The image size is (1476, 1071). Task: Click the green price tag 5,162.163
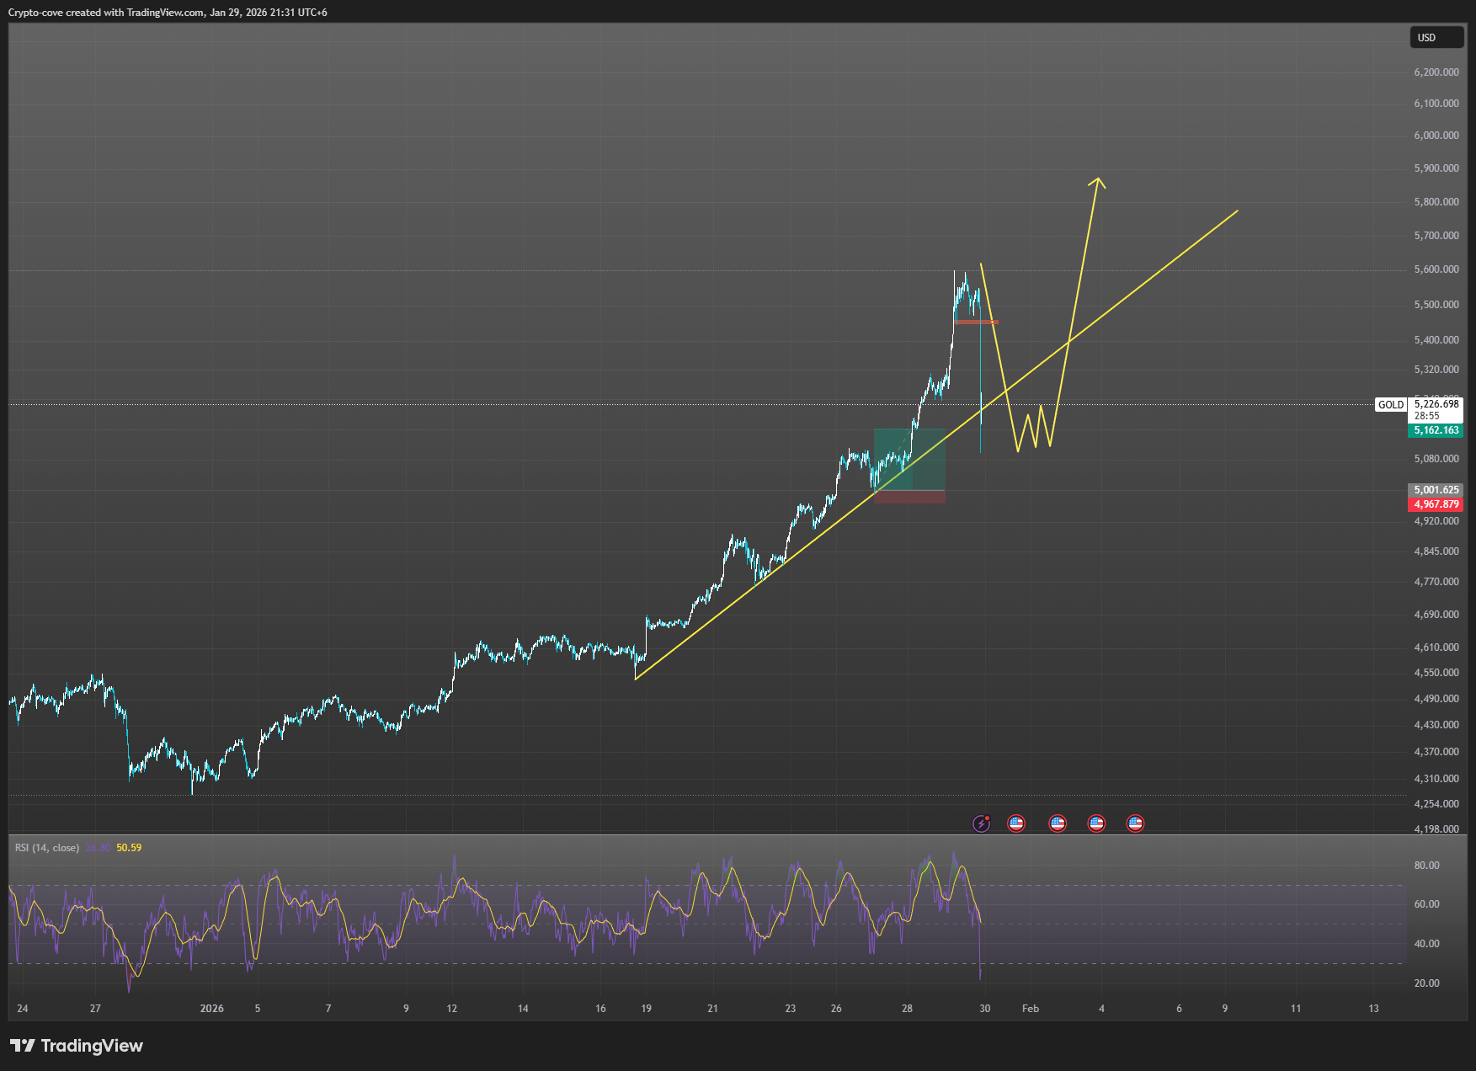1436,430
